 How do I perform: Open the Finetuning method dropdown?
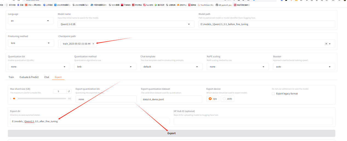(x=31, y=43)
